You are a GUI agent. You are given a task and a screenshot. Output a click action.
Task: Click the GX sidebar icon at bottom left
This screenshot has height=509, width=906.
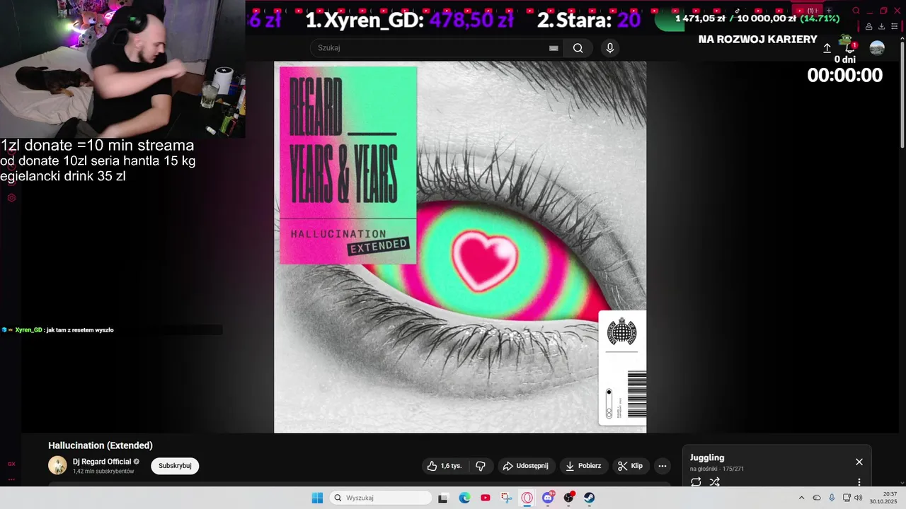(x=11, y=464)
